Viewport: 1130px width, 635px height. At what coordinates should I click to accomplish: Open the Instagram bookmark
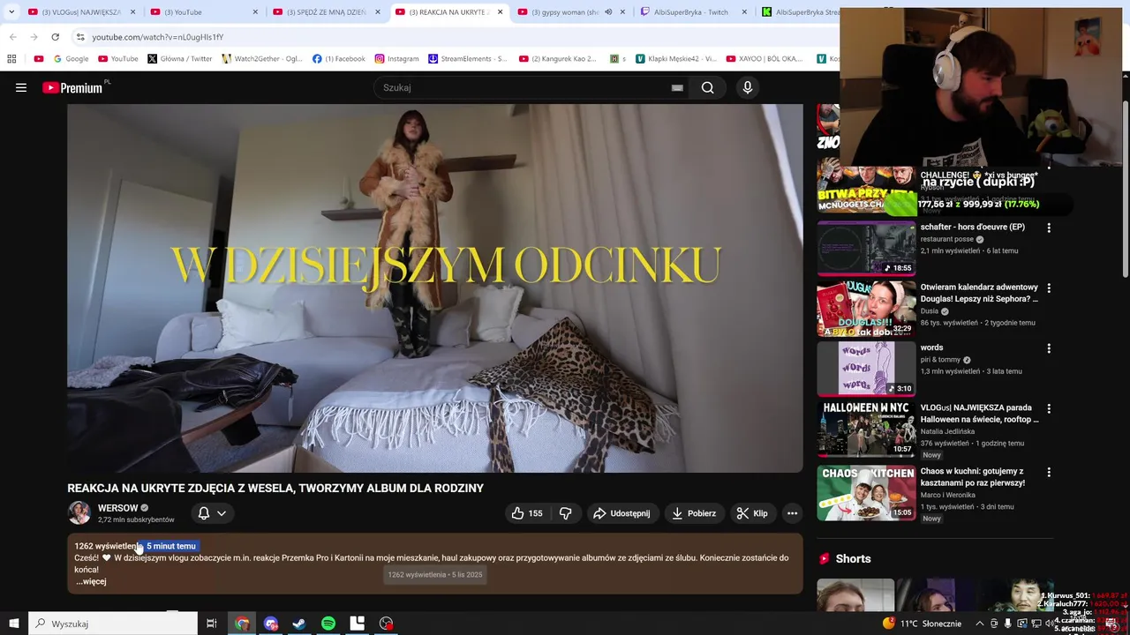click(396, 58)
